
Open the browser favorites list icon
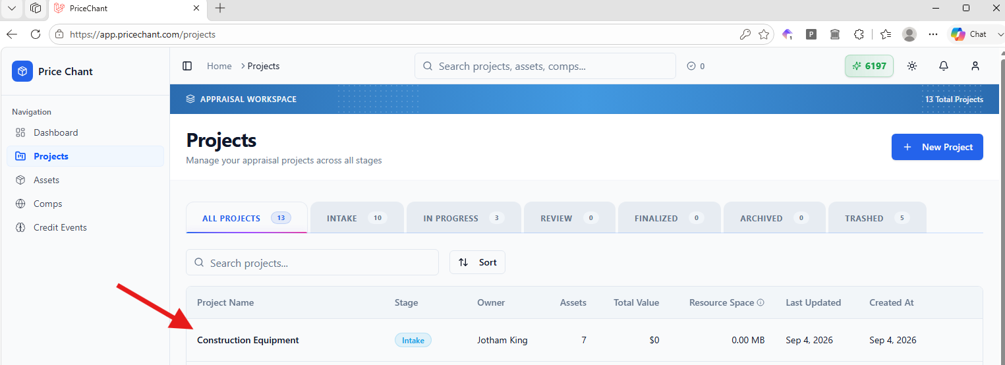[x=885, y=34]
